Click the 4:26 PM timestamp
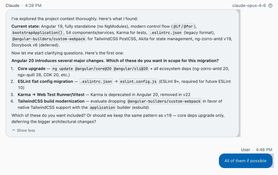 (33, 5)
